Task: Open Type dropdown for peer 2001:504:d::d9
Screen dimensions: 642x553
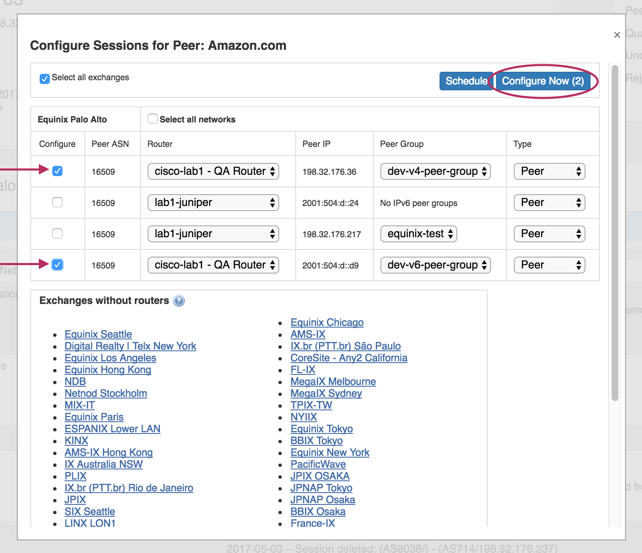Action: (549, 265)
